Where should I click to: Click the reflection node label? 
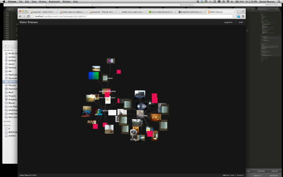[143, 115]
